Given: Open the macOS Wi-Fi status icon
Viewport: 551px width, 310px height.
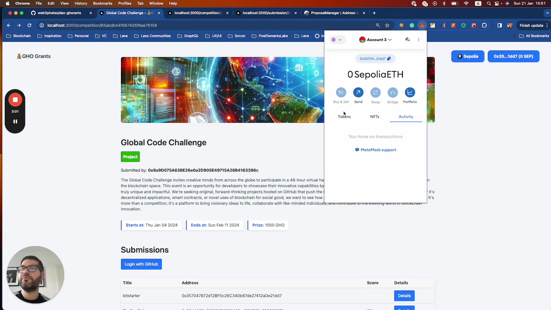Looking at the screenshot, I should (466, 3).
